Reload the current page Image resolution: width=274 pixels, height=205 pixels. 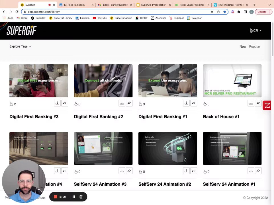click(17, 12)
